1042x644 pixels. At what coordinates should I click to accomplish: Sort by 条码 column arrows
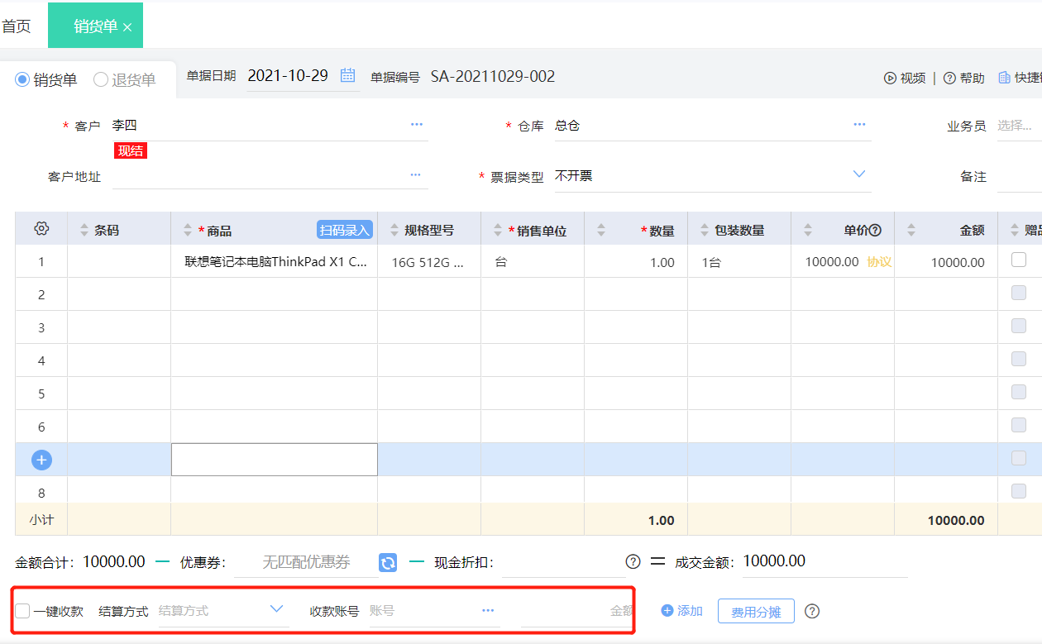tap(84, 231)
